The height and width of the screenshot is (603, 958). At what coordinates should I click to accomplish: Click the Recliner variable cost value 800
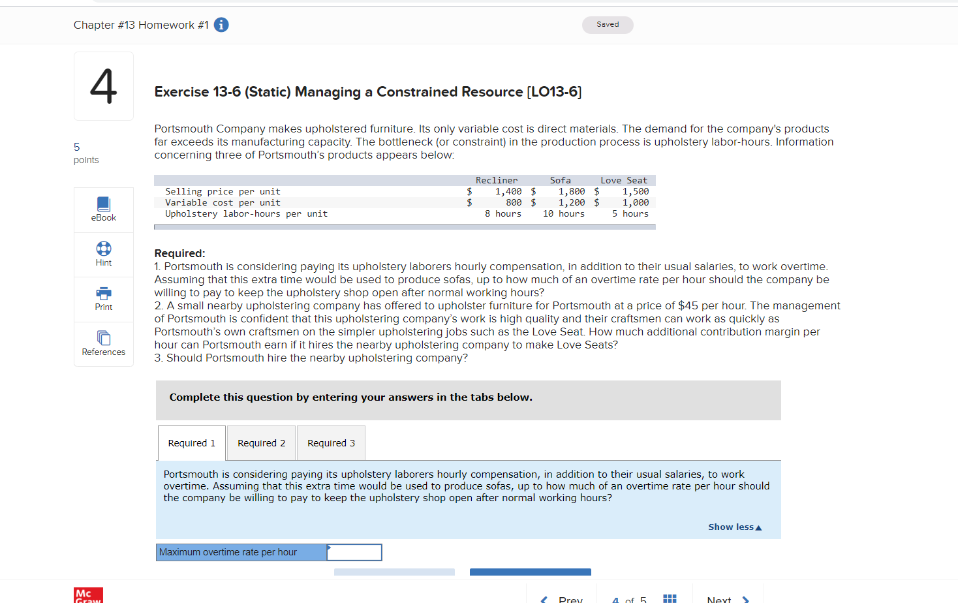514,202
